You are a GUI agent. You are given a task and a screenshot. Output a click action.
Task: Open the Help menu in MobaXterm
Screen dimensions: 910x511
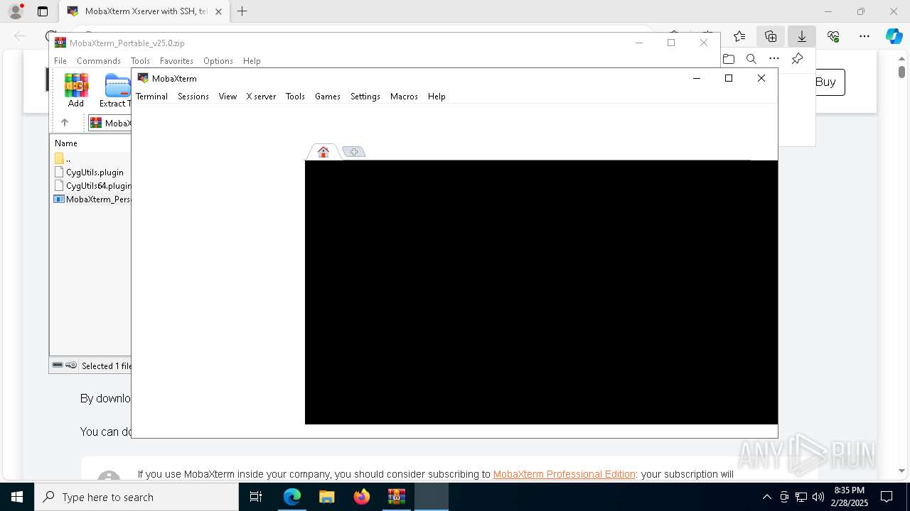(x=437, y=97)
